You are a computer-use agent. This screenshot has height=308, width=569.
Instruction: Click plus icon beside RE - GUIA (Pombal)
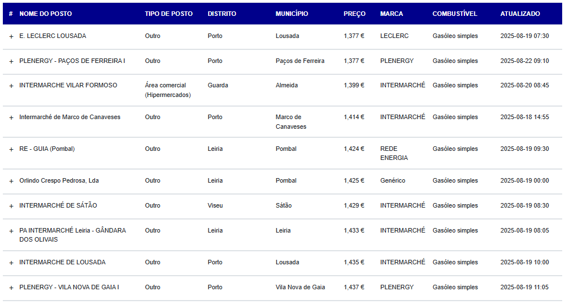11,149
